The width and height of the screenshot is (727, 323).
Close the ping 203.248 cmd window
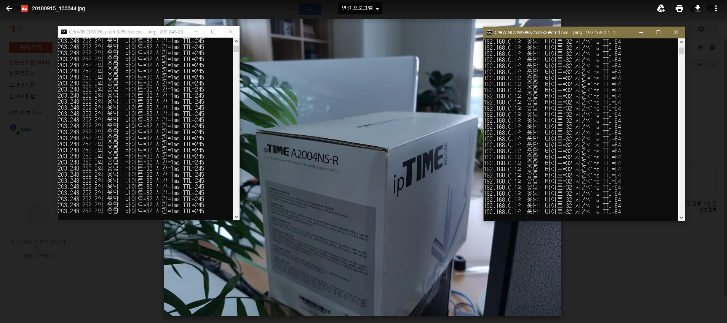click(x=231, y=32)
